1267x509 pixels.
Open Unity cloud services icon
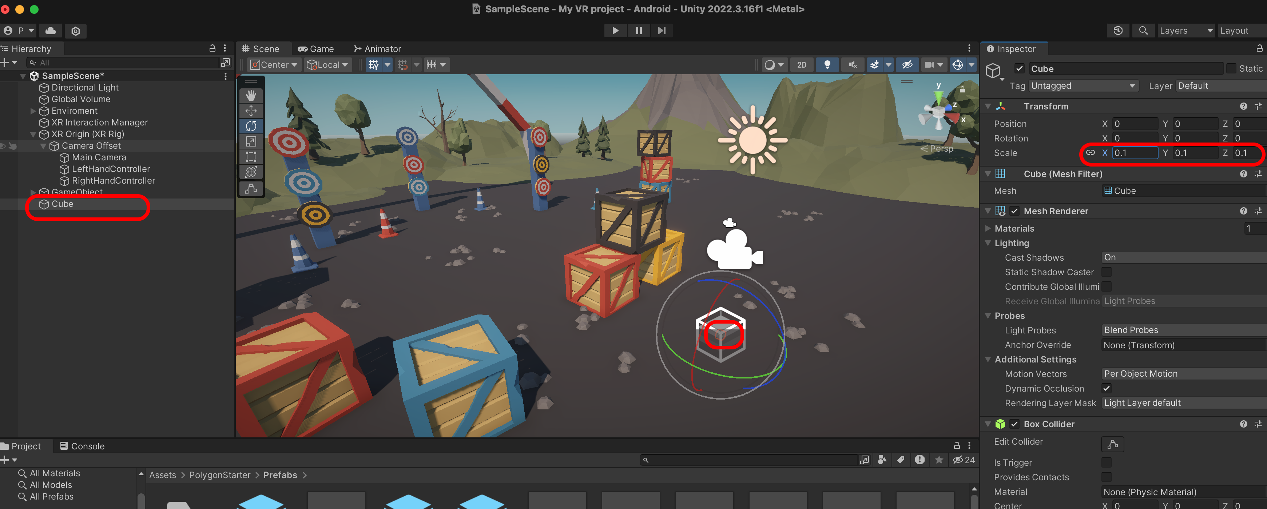50,31
